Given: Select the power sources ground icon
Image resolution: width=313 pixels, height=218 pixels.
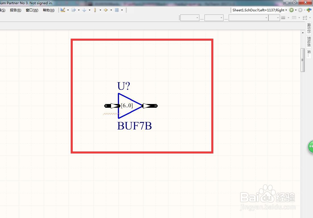Looking at the screenshot, I should click(84, 10).
